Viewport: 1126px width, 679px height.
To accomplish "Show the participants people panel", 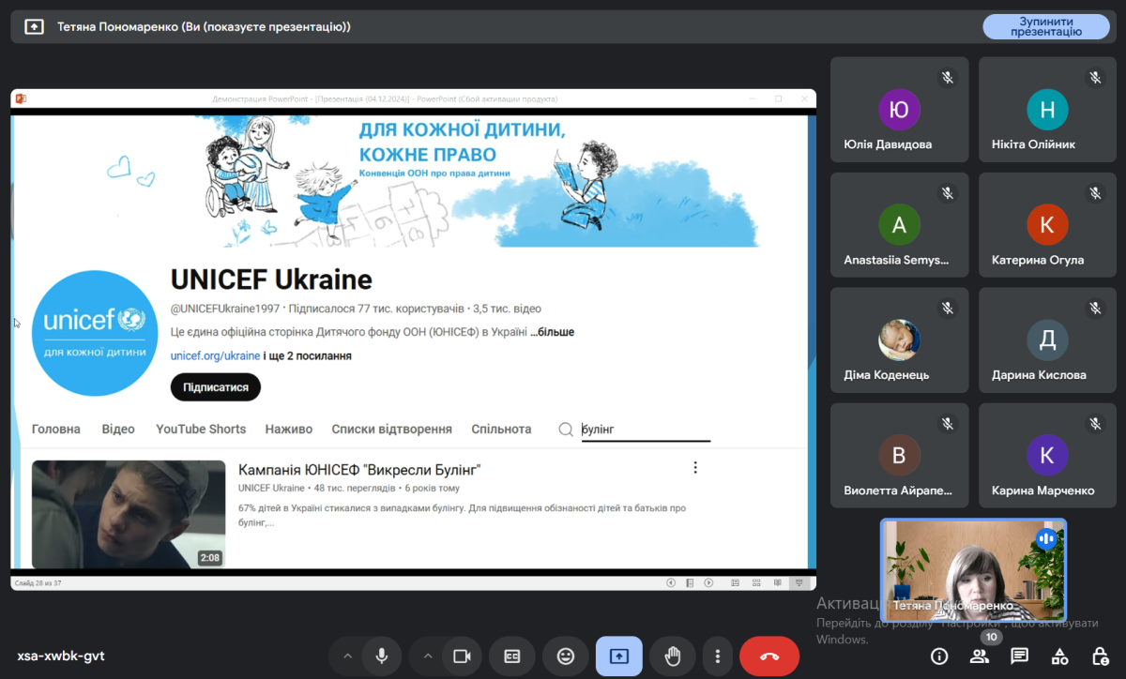I will point(979,656).
